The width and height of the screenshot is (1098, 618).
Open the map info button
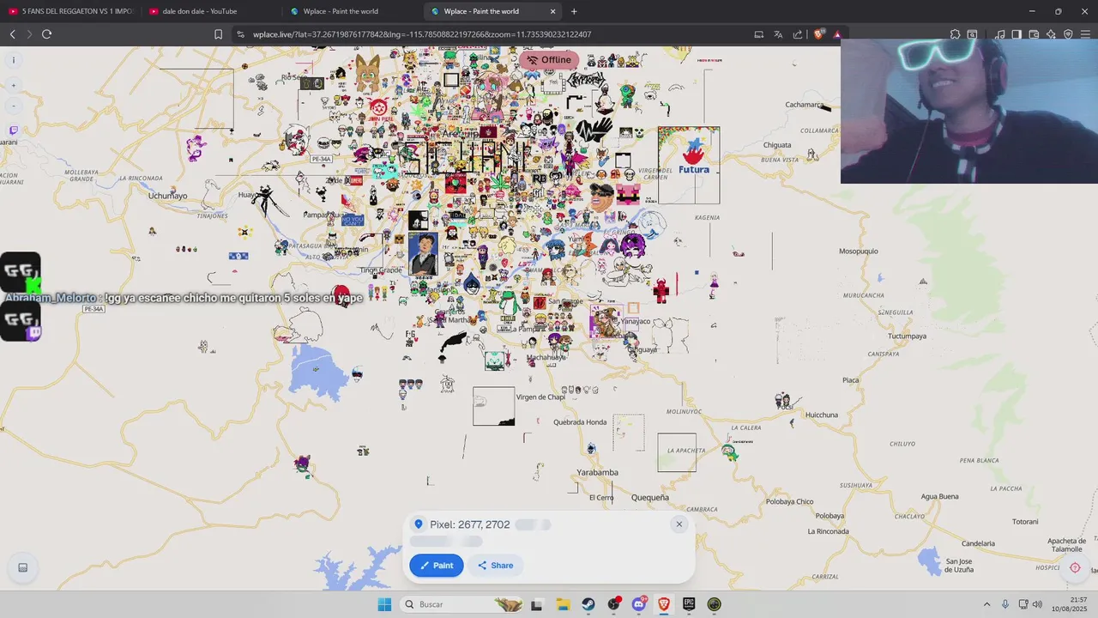(14, 60)
